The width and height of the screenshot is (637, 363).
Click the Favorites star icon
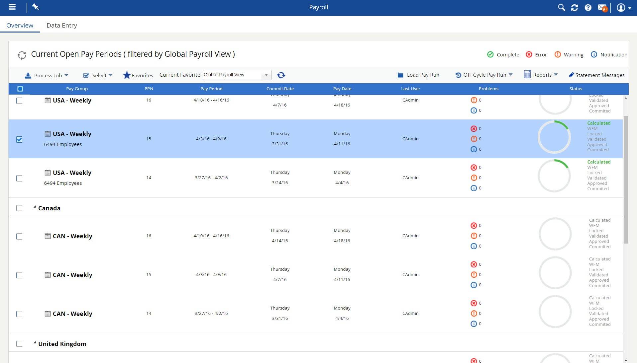point(127,75)
